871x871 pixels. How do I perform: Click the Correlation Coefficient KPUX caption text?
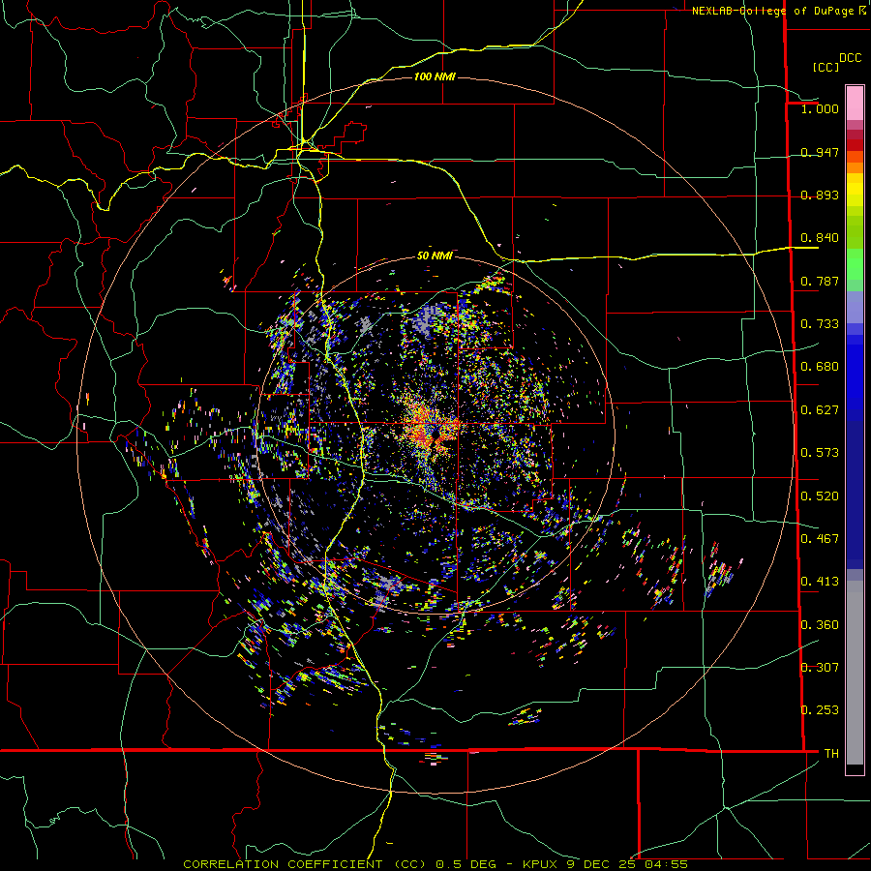[x=435, y=864]
